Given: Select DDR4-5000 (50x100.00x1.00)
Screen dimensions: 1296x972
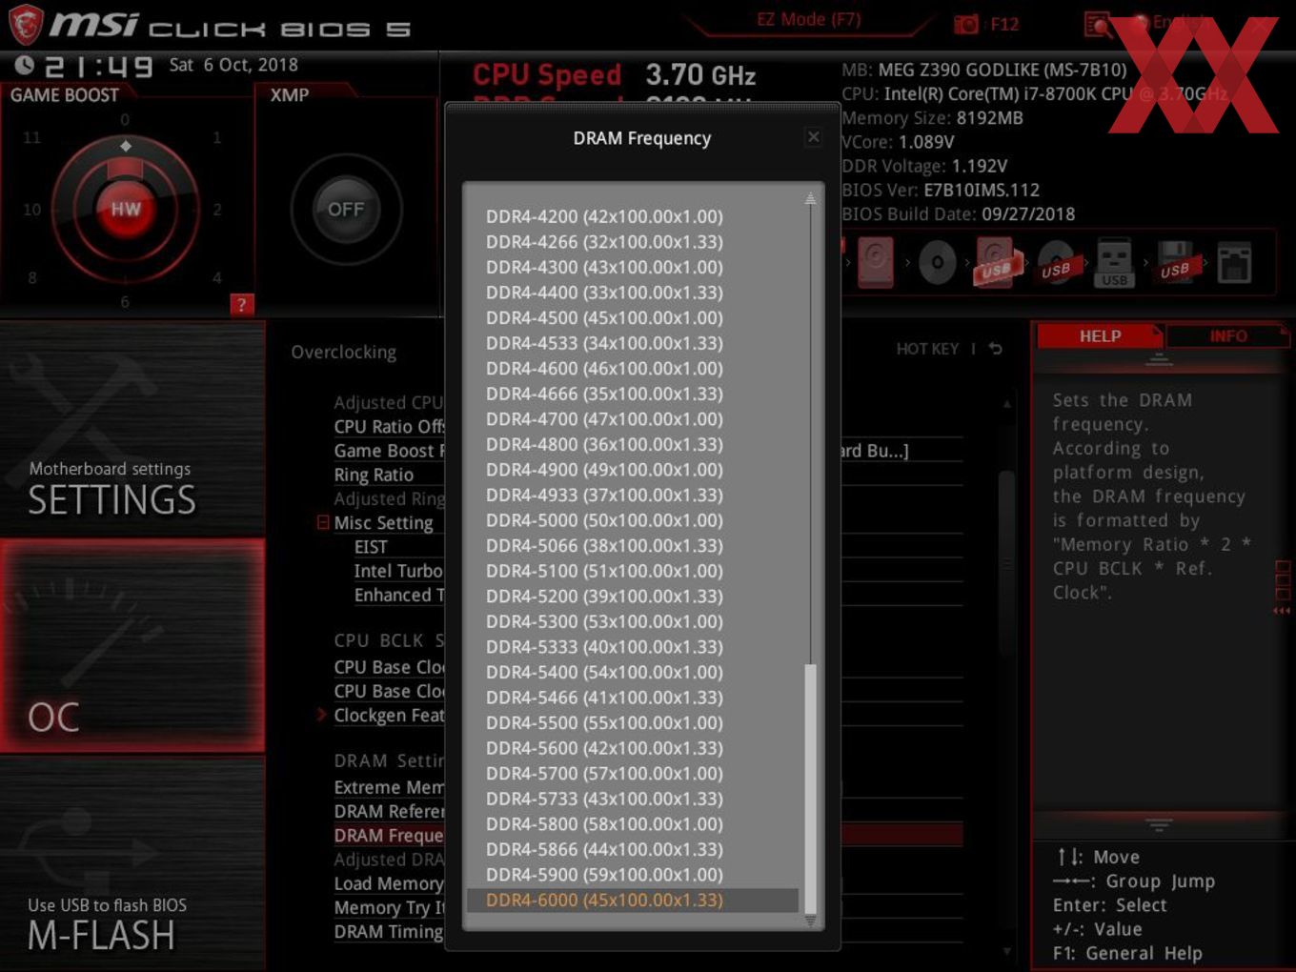Looking at the screenshot, I should click(632, 520).
